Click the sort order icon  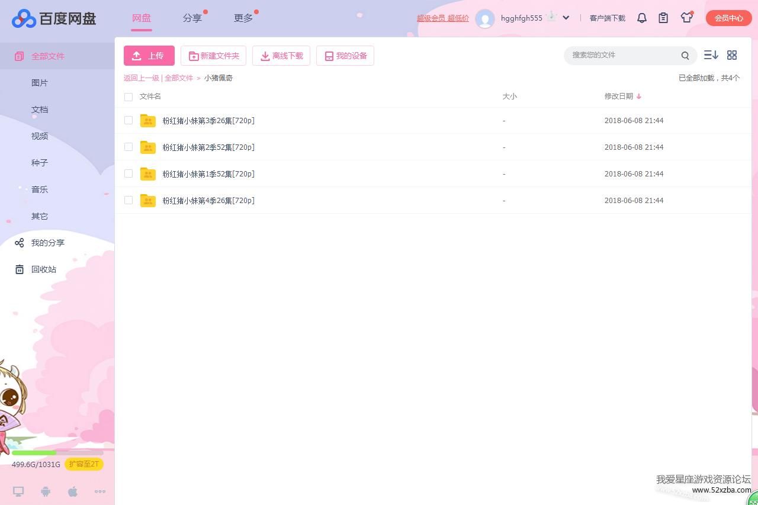point(711,55)
